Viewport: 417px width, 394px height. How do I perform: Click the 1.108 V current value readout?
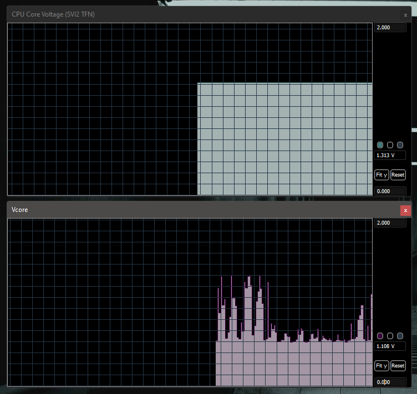coord(390,346)
